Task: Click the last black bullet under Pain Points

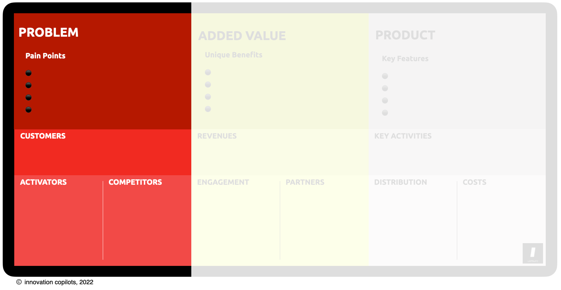Action: [28, 110]
